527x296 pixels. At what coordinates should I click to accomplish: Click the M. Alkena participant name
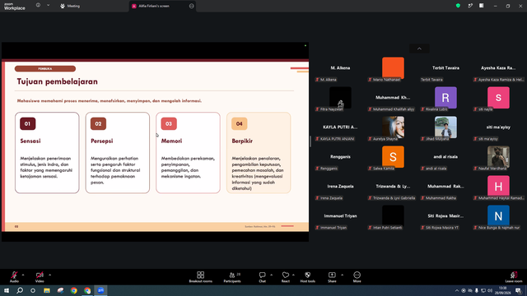340,67
